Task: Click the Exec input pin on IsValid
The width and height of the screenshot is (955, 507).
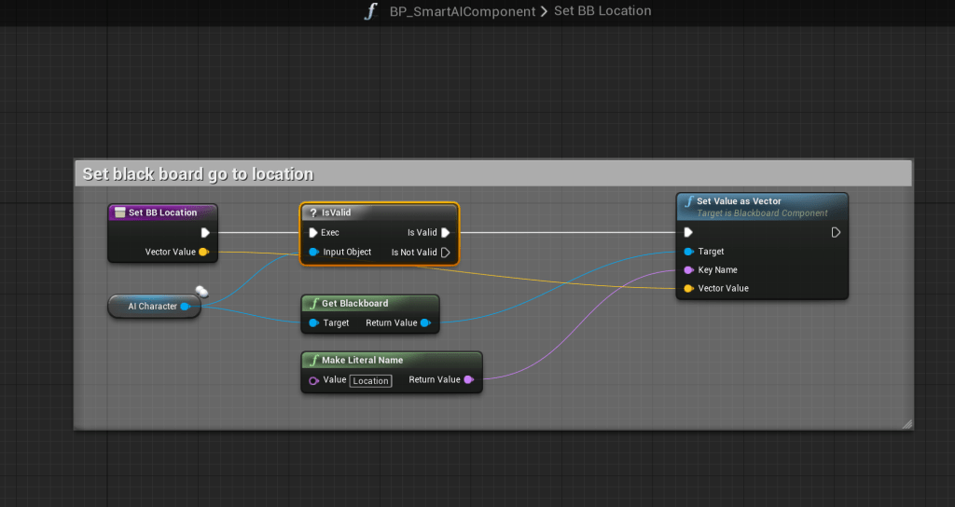Action: point(313,233)
